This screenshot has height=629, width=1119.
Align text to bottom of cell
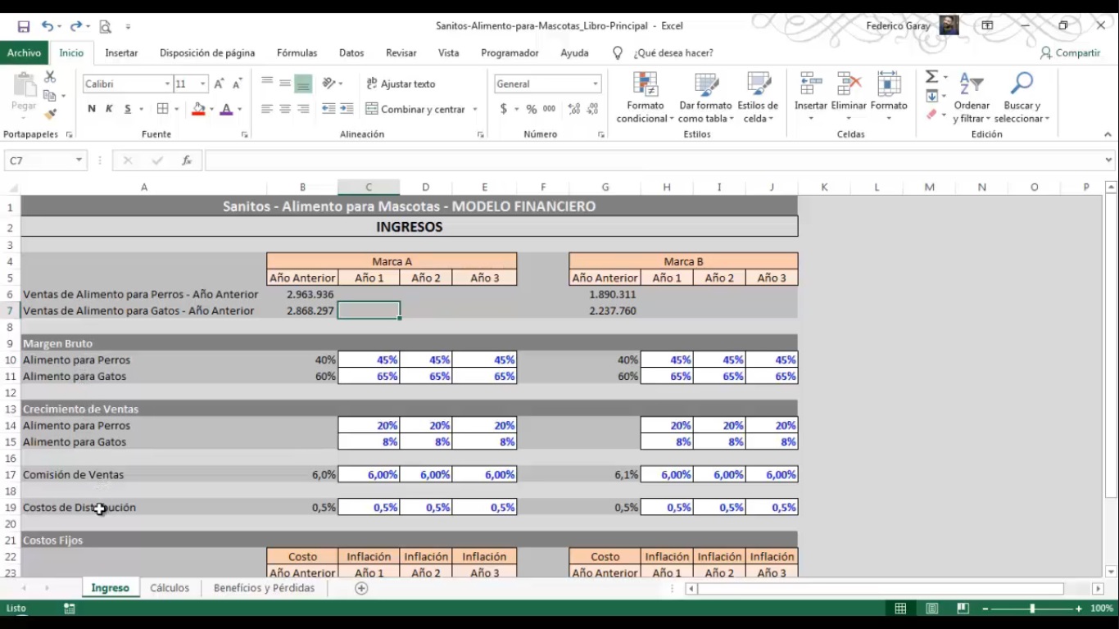pyautogui.click(x=303, y=84)
